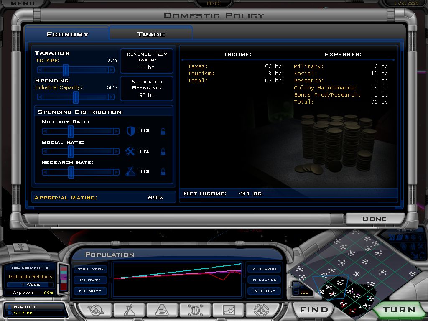This screenshot has height=321, width=428.
Task: Click the Diplomatic Relations research label
Action: 30,277
